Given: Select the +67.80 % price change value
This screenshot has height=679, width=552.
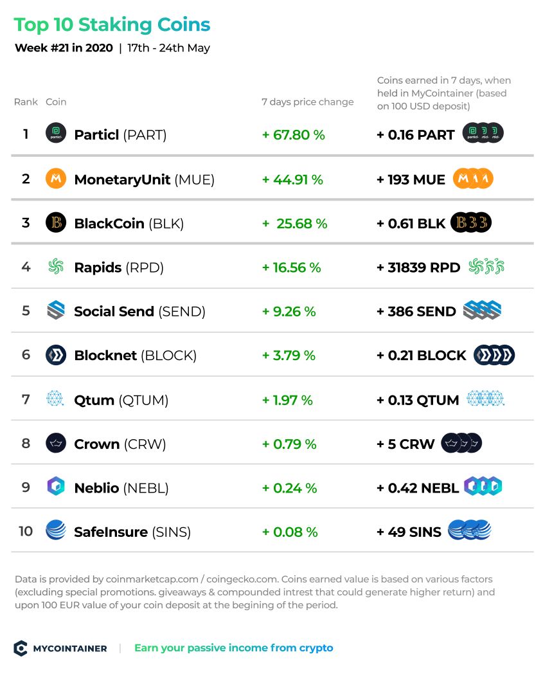Looking at the screenshot, I should point(294,135).
